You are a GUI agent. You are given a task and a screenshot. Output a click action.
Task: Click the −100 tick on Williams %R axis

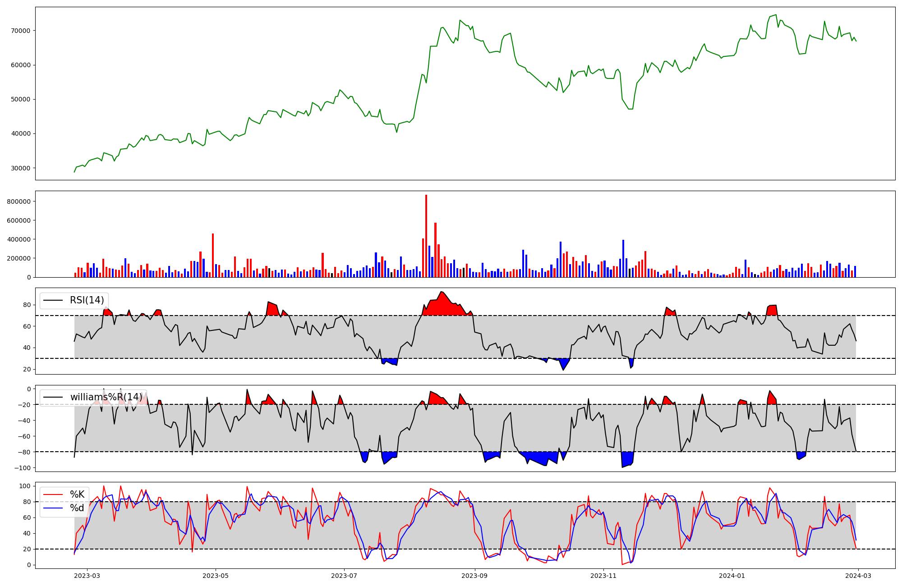(22, 468)
